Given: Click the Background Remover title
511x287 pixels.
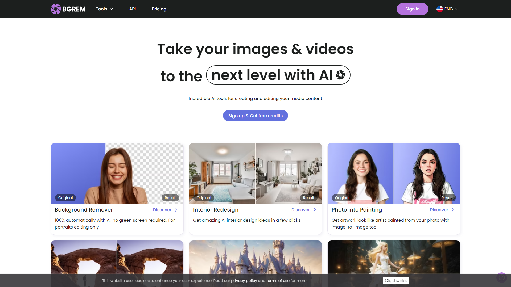Looking at the screenshot, I should pyautogui.click(x=84, y=210).
